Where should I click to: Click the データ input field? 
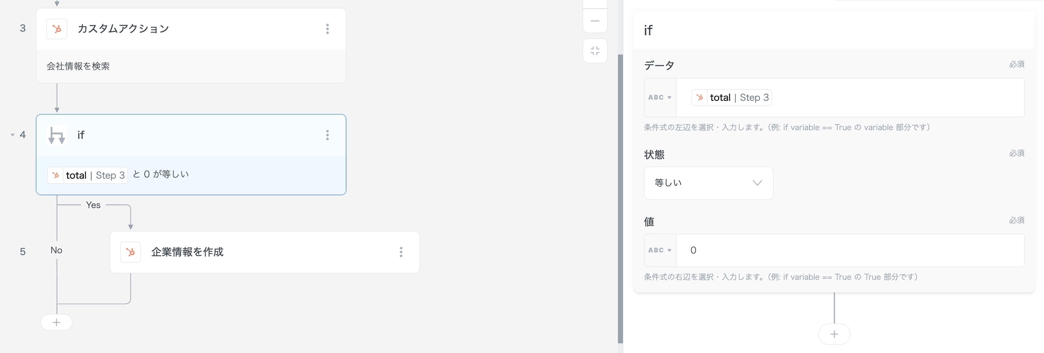click(897, 98)
